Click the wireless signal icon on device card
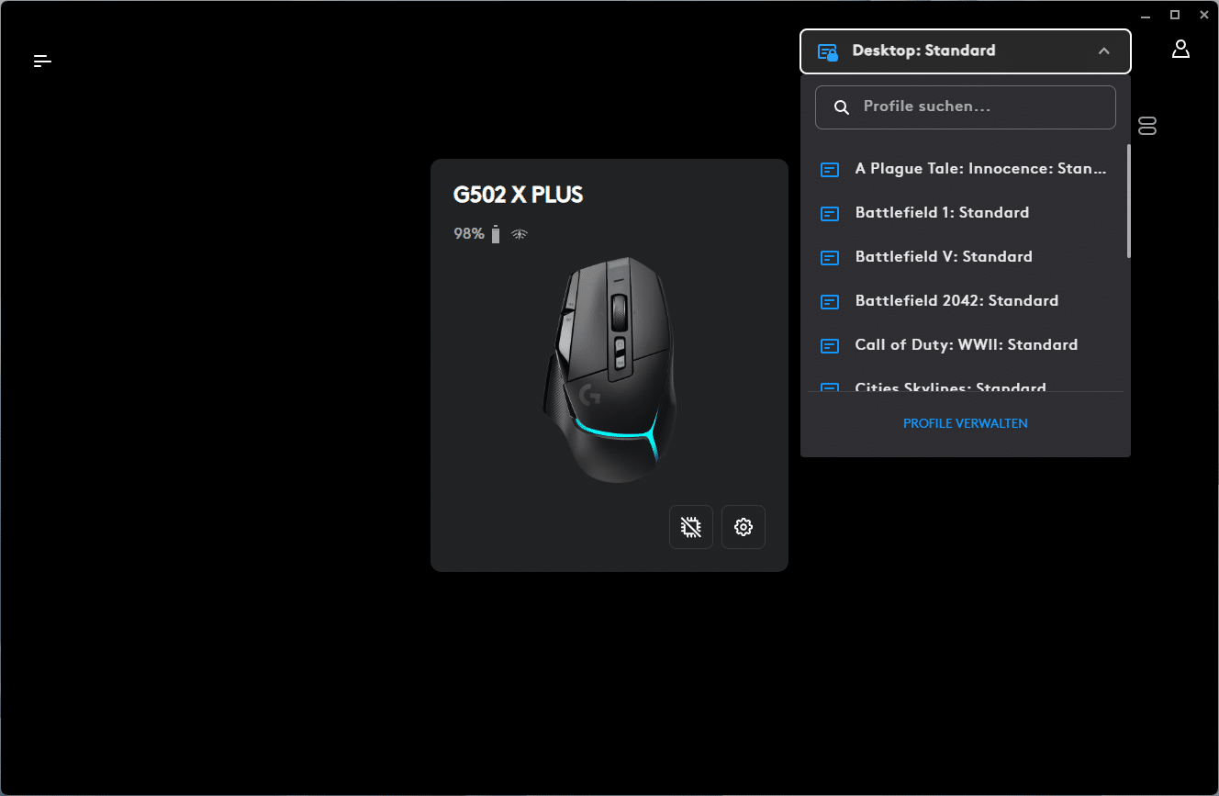The height and width of the screenshot is (796, 1219). (x=520, y=234)
